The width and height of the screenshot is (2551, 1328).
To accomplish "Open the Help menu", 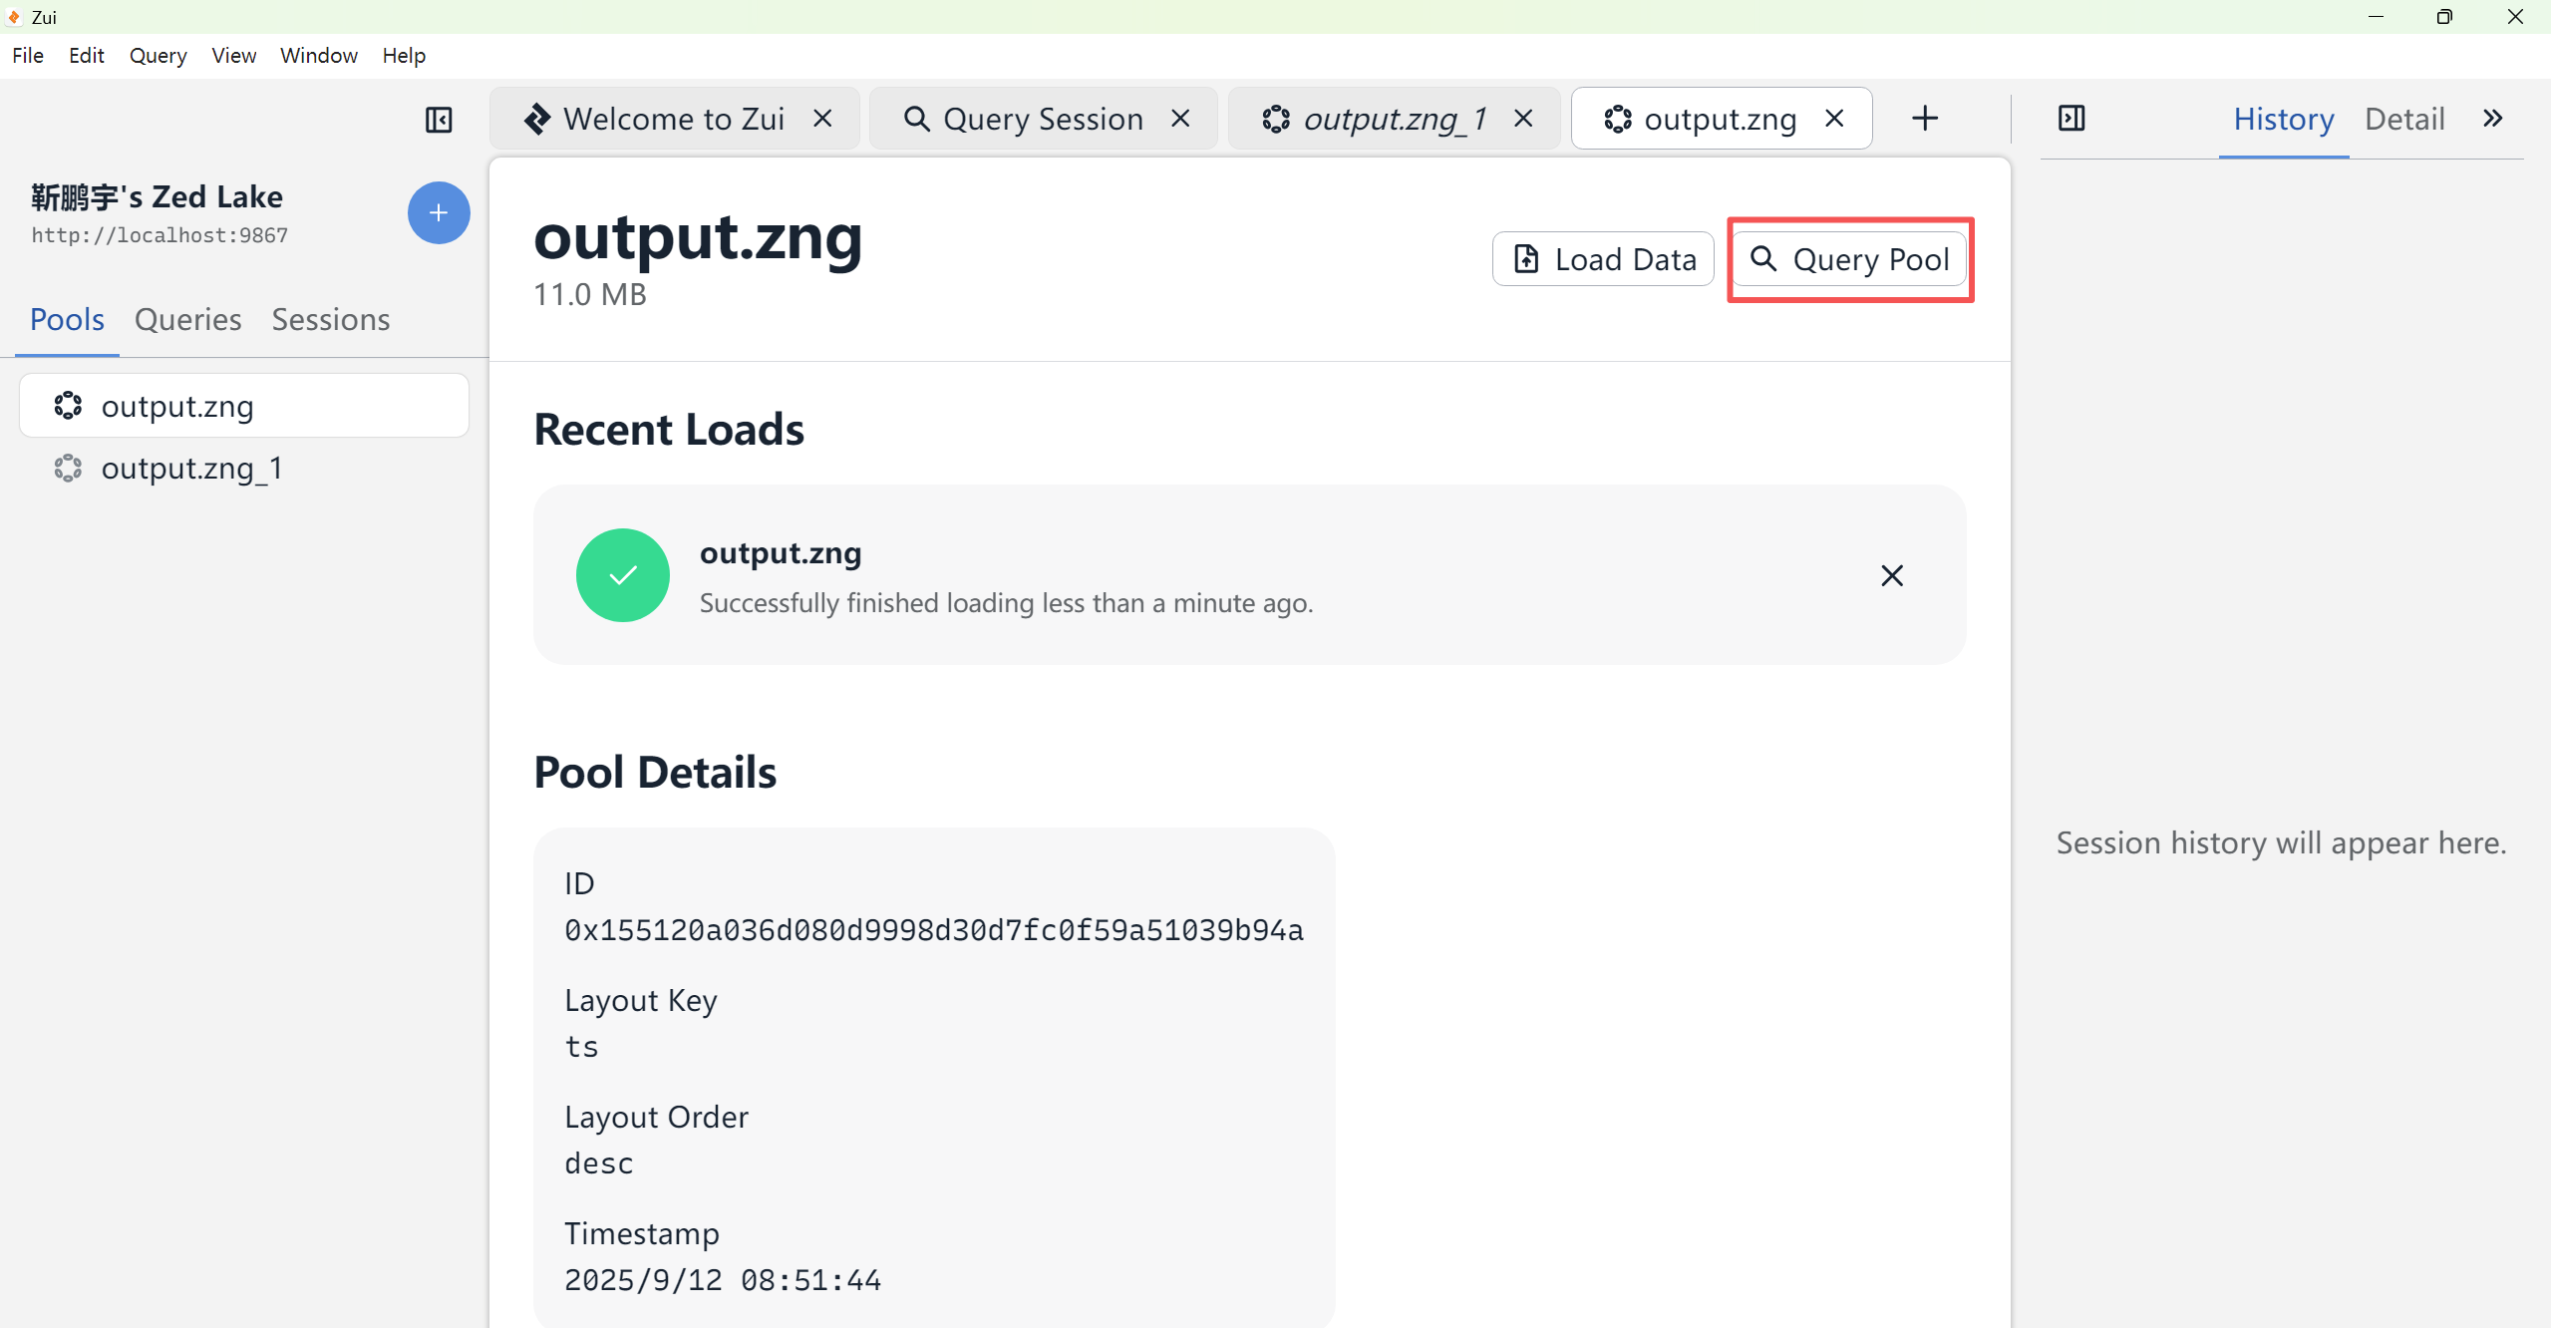I will [404, 56].
